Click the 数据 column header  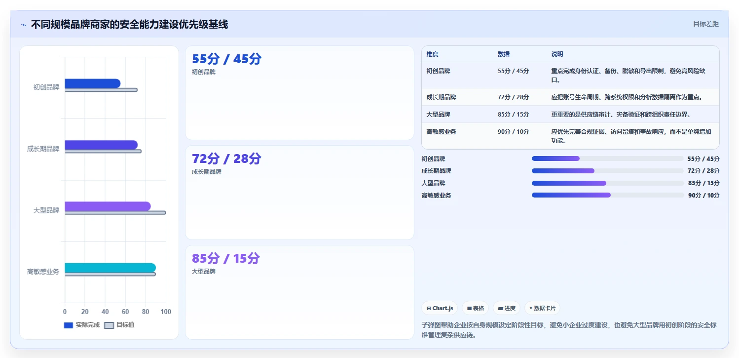(x=504, y=54)
